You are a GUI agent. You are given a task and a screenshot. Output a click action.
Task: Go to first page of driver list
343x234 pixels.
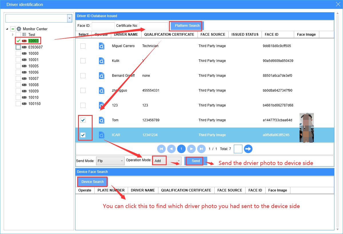point(161,149)
